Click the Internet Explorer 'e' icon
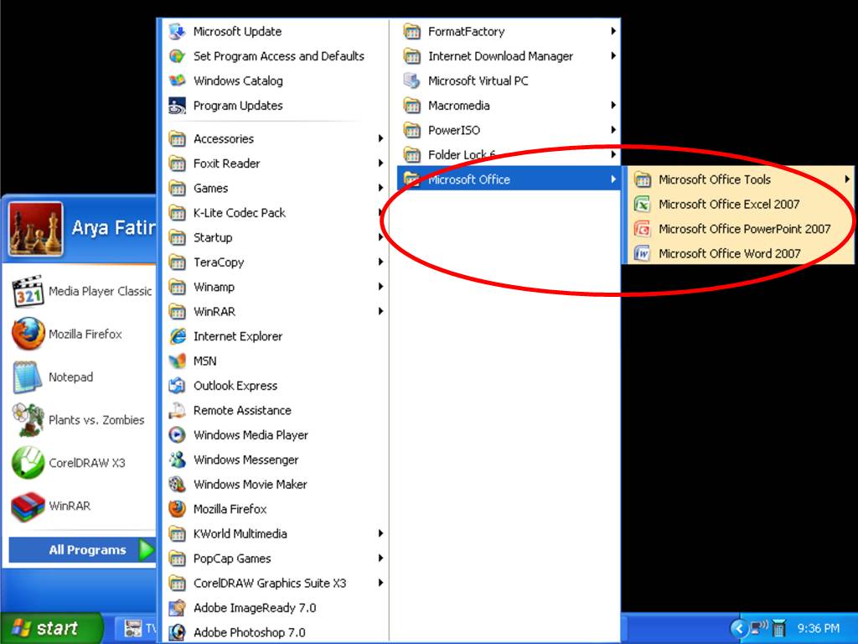 point(177,336)
